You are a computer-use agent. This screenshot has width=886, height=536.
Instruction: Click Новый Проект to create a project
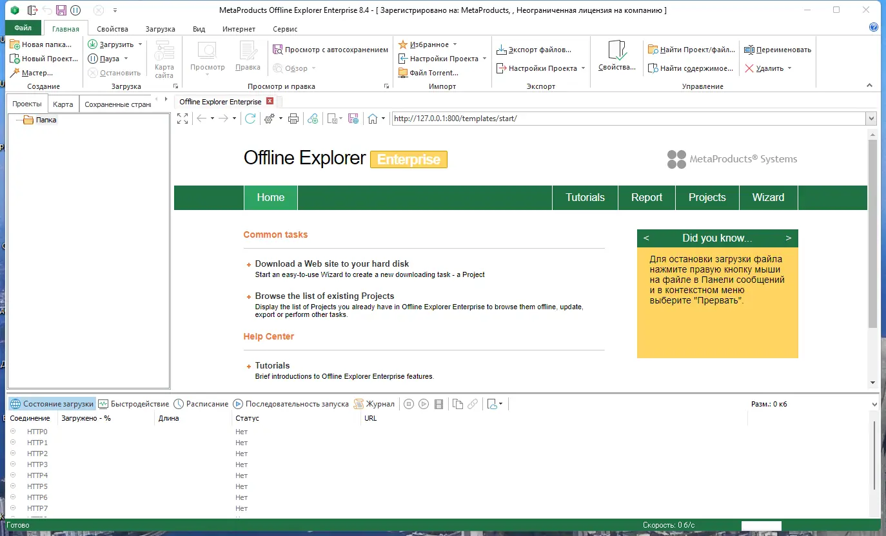pyautogui.click(x=44, y=59)
